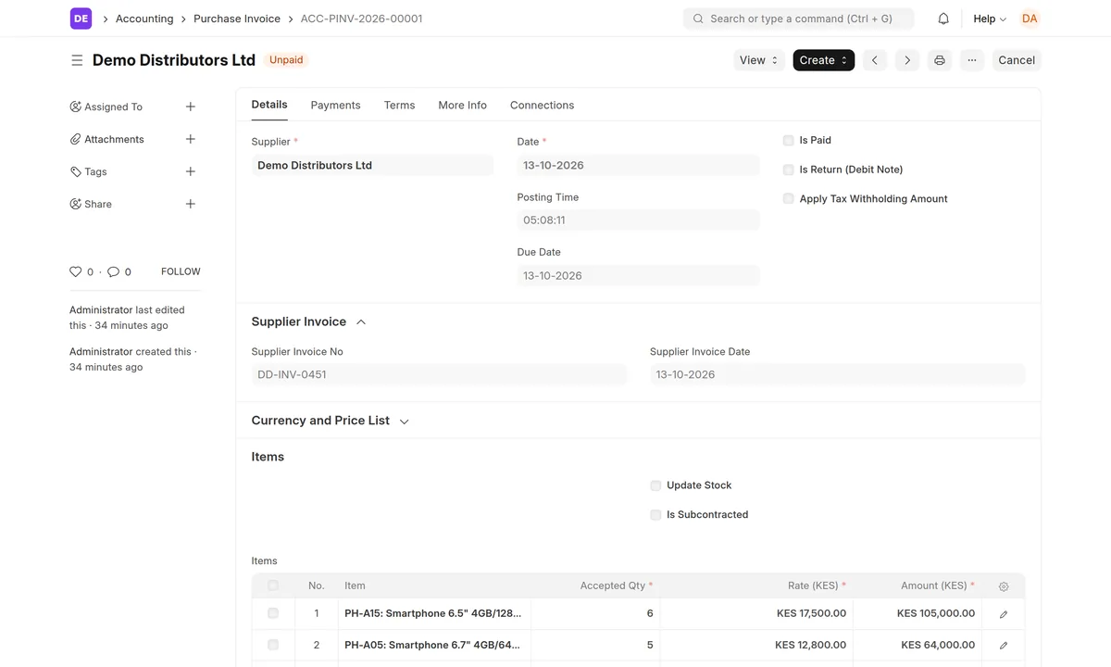Open the Terms tab
Screen dimensions: 1111x667
399,106
